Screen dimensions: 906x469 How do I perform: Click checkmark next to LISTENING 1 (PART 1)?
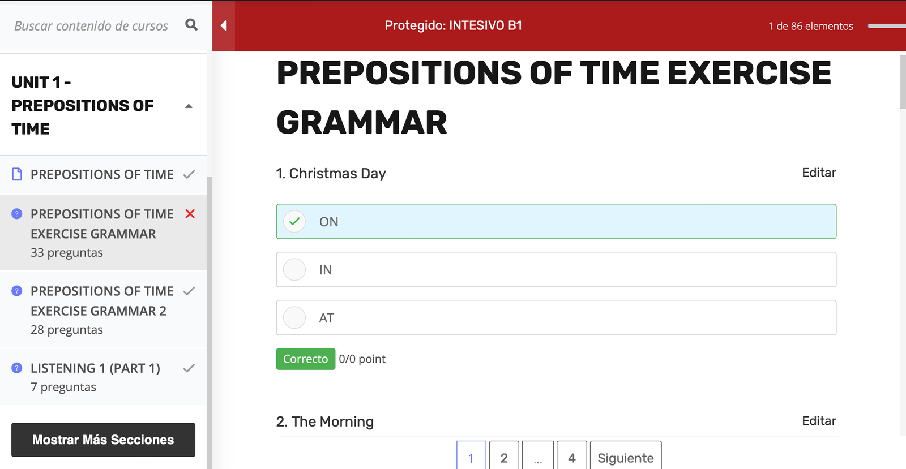[x=189, y=368]
